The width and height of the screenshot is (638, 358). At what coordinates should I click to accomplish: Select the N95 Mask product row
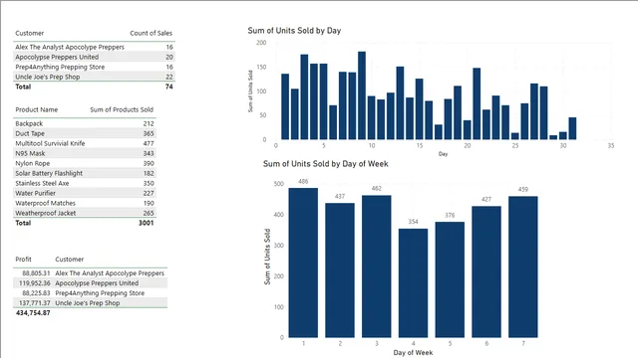pyautogui.click(x=85, y=153)
